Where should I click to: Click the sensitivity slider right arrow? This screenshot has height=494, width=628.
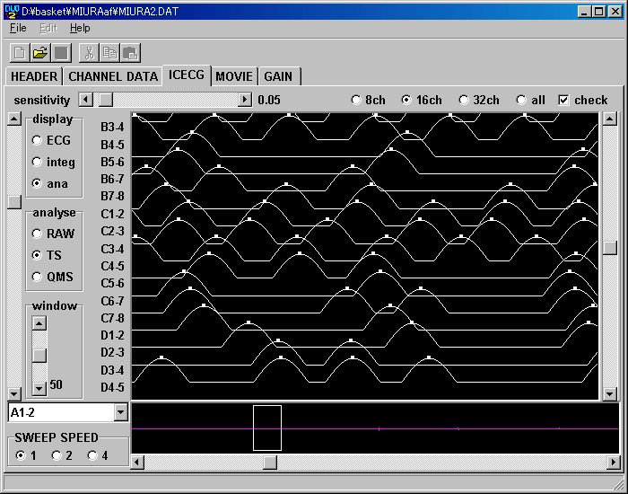pyautogui.click(x=245, y=100)
